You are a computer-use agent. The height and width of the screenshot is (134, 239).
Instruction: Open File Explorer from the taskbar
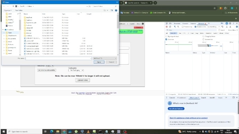pos(58,131)
